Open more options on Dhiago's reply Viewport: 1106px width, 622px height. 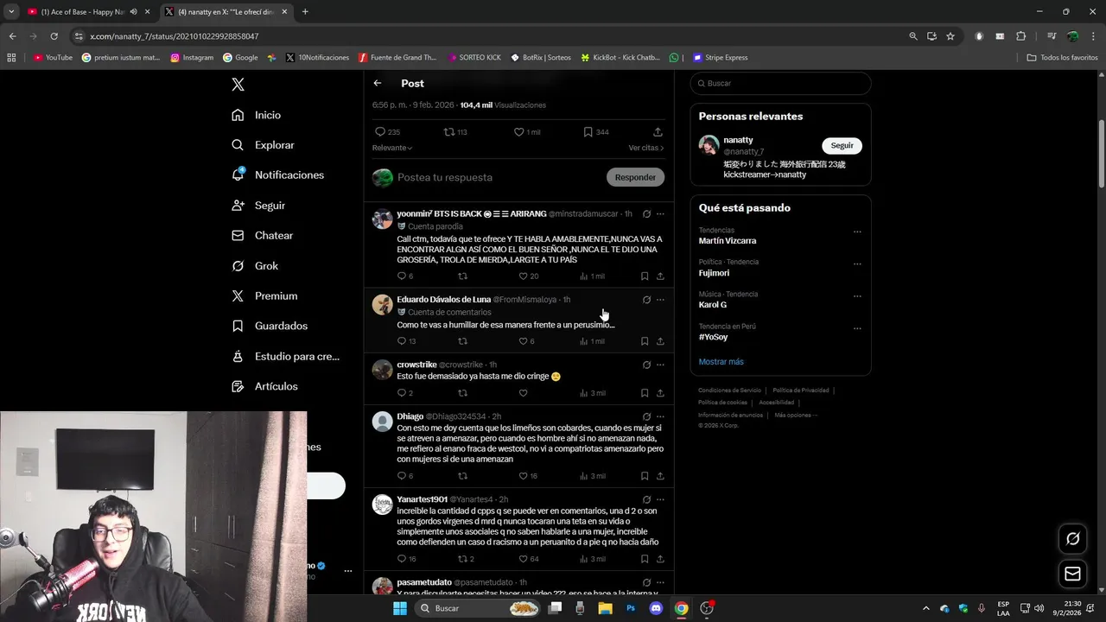(660, 416)
